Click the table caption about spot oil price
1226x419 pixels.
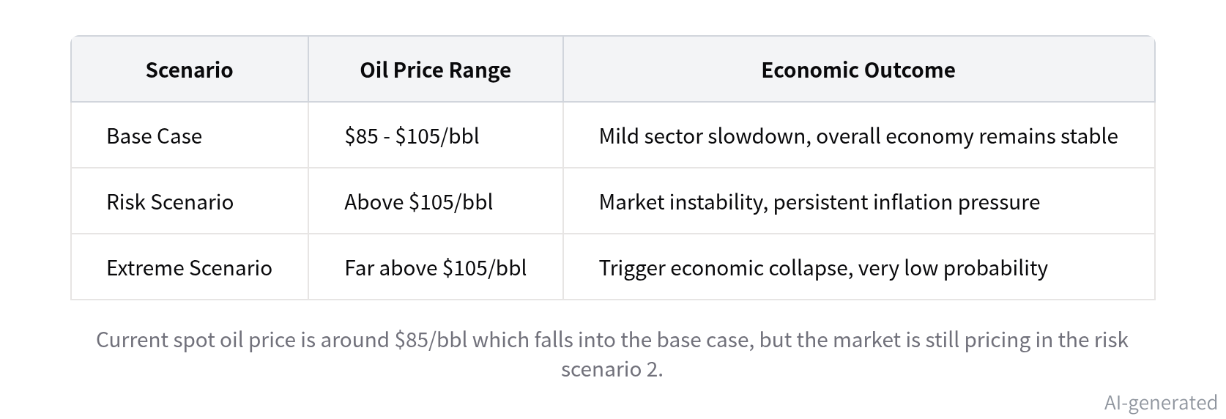pyautogui.click(x=612, y=354)
